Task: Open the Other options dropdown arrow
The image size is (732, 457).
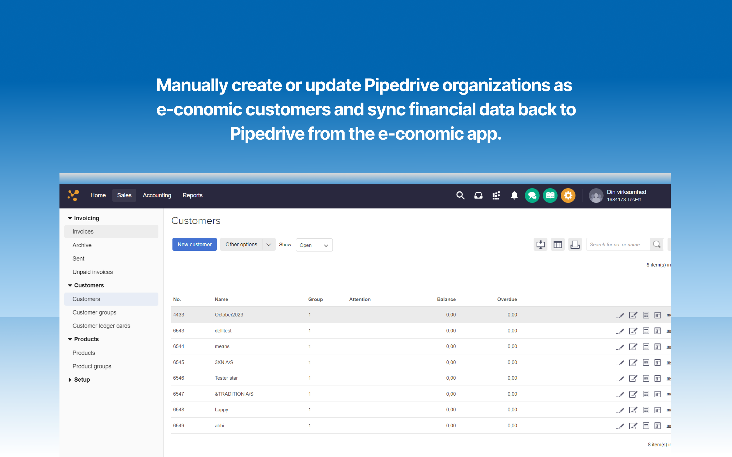Action: (x=268, y=244)
